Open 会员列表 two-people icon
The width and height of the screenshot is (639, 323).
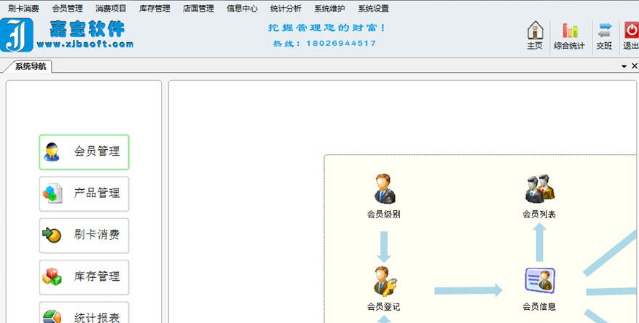(540, 188)
